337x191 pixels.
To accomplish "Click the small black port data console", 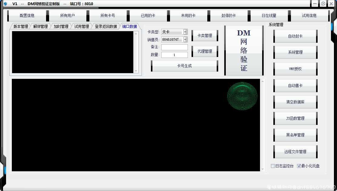I will point(73,52).
